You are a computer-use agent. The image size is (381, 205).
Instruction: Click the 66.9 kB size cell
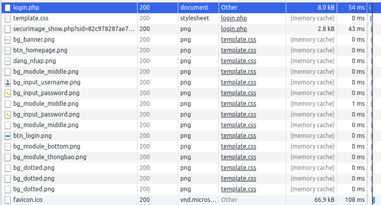click(x=323, y=200)
